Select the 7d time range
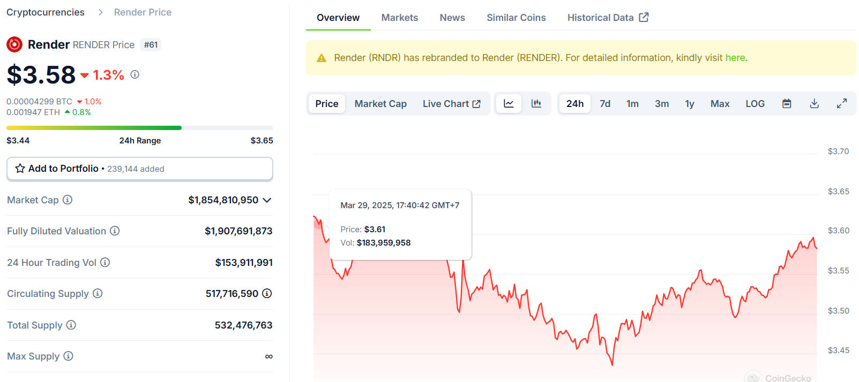 click(x=605, y=104)
